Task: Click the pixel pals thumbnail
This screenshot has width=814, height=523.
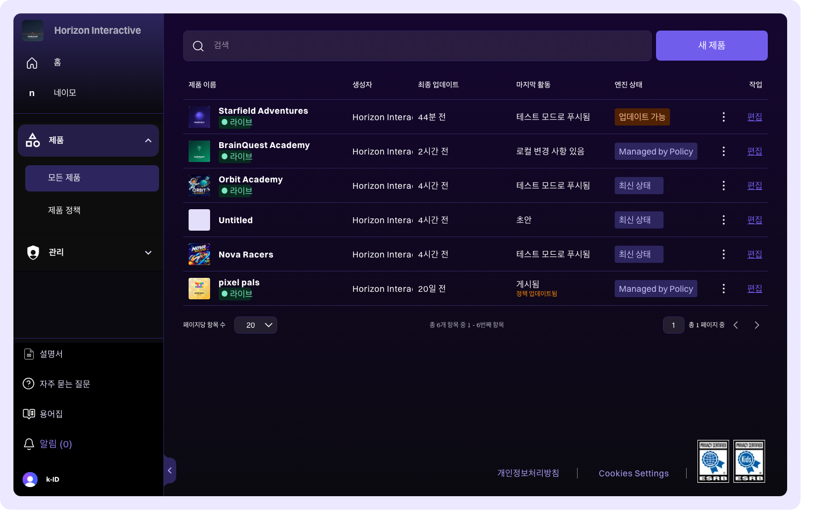Action: (x=199, y=289)
